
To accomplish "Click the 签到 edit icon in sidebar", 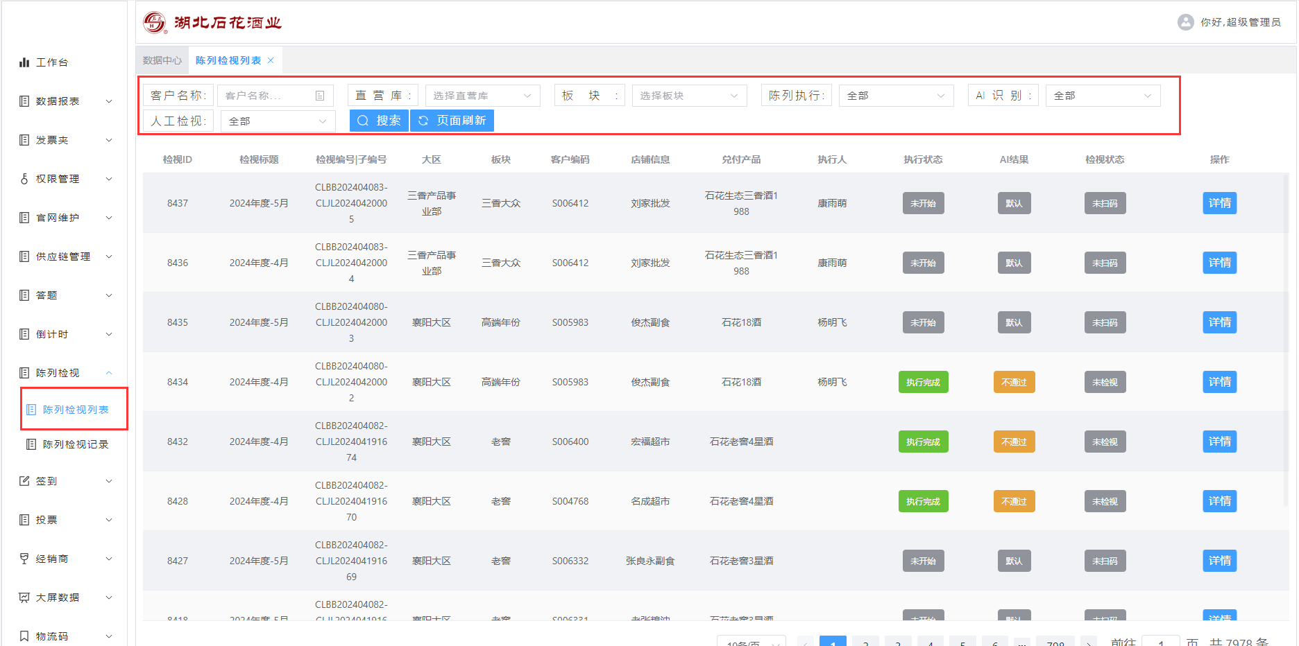I will click(x=24, y=481).
